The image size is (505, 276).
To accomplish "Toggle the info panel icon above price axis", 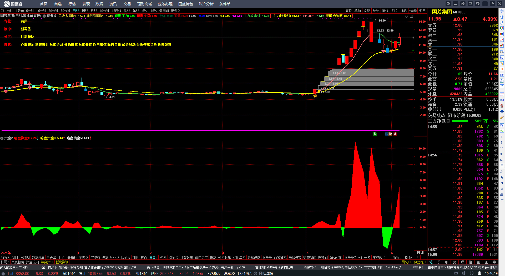I will coord(411,16).
